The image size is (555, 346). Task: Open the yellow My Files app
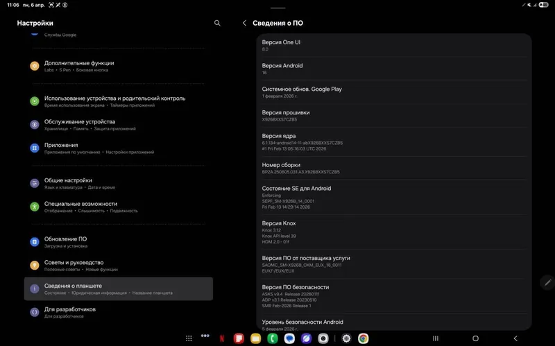(255, 338)
